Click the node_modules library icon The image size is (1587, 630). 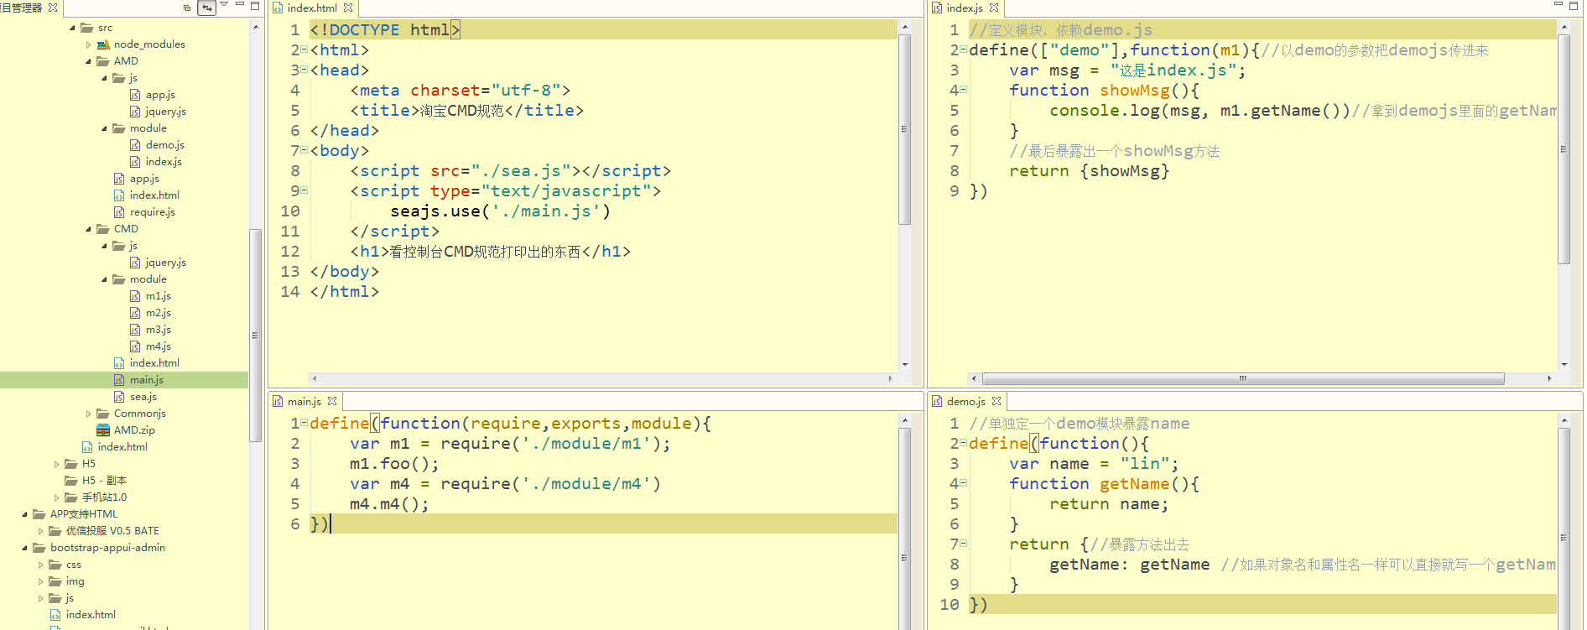coord(103,44)
